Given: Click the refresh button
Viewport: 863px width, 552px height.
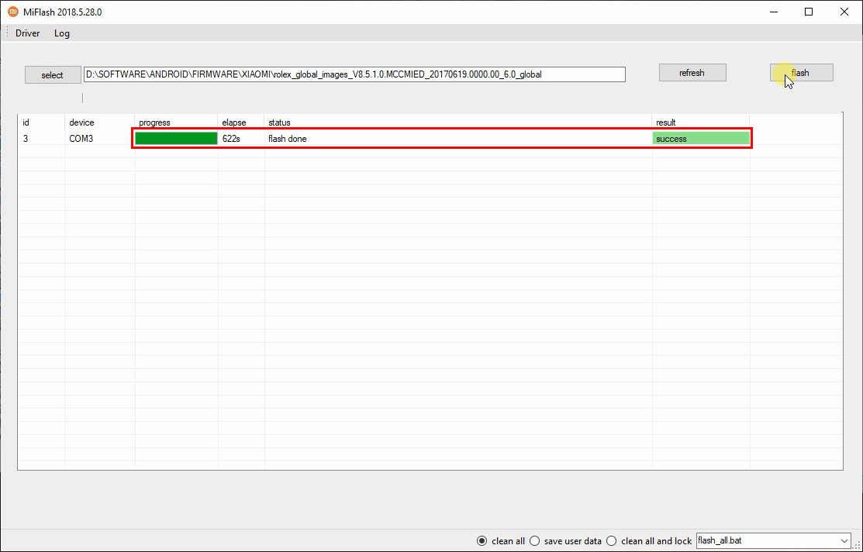Looking at the screenshot, I should point(692,73).
